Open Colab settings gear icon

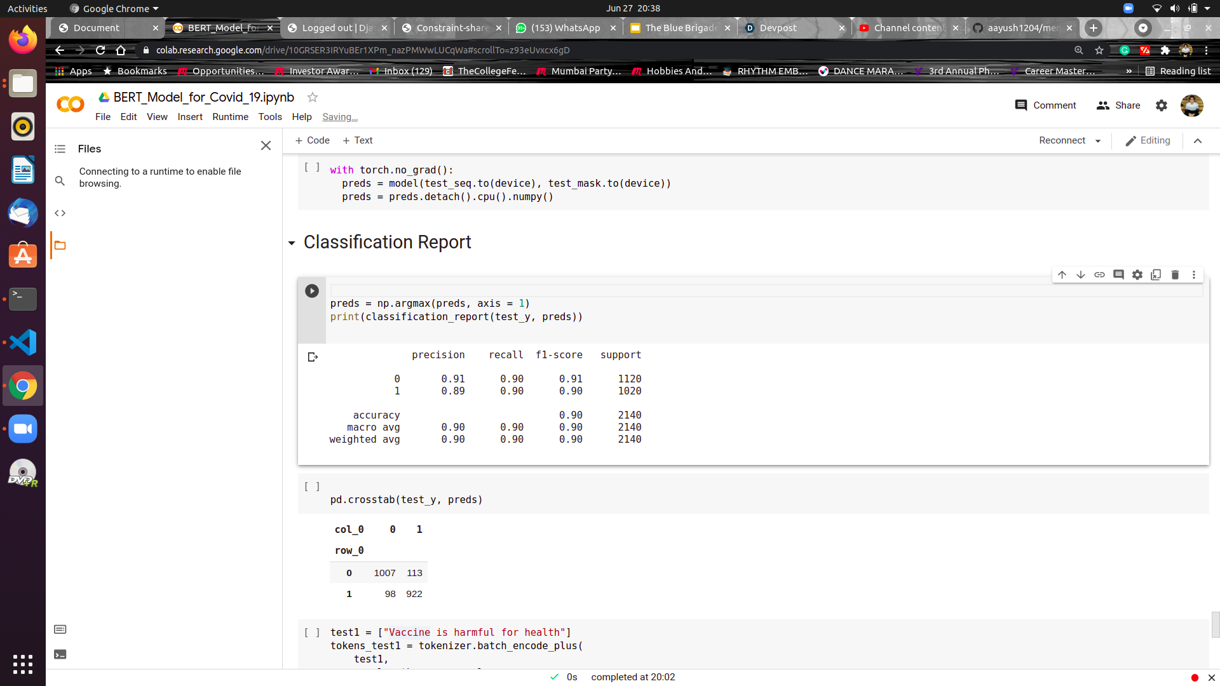coord(1162,105)
